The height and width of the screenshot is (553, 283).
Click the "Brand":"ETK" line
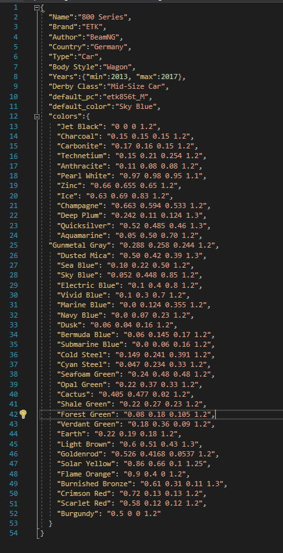coord(78,27)
